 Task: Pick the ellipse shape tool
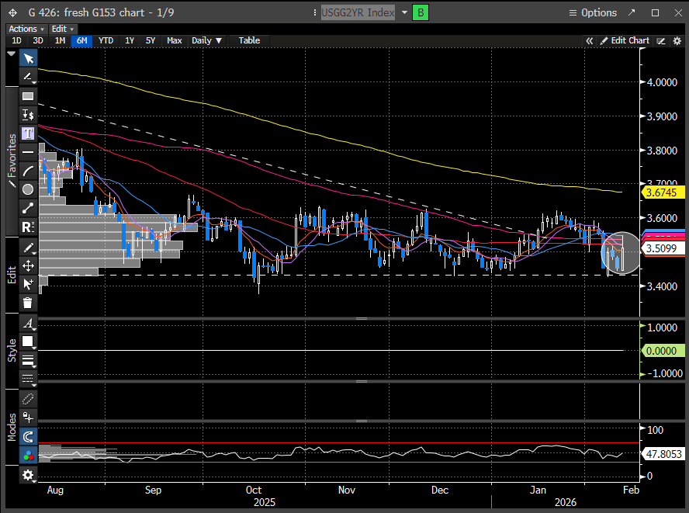pyautogui.click(x=28, y=189)
